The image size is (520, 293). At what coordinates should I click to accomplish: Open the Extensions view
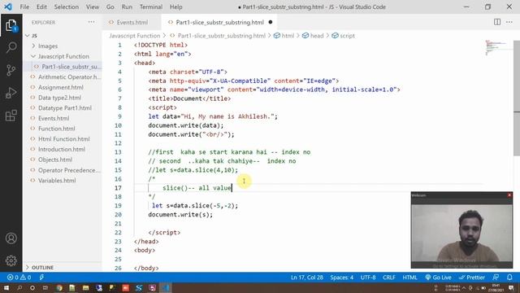tap(11, 116)
